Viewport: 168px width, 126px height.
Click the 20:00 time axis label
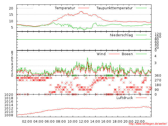(x=128, y=122)
